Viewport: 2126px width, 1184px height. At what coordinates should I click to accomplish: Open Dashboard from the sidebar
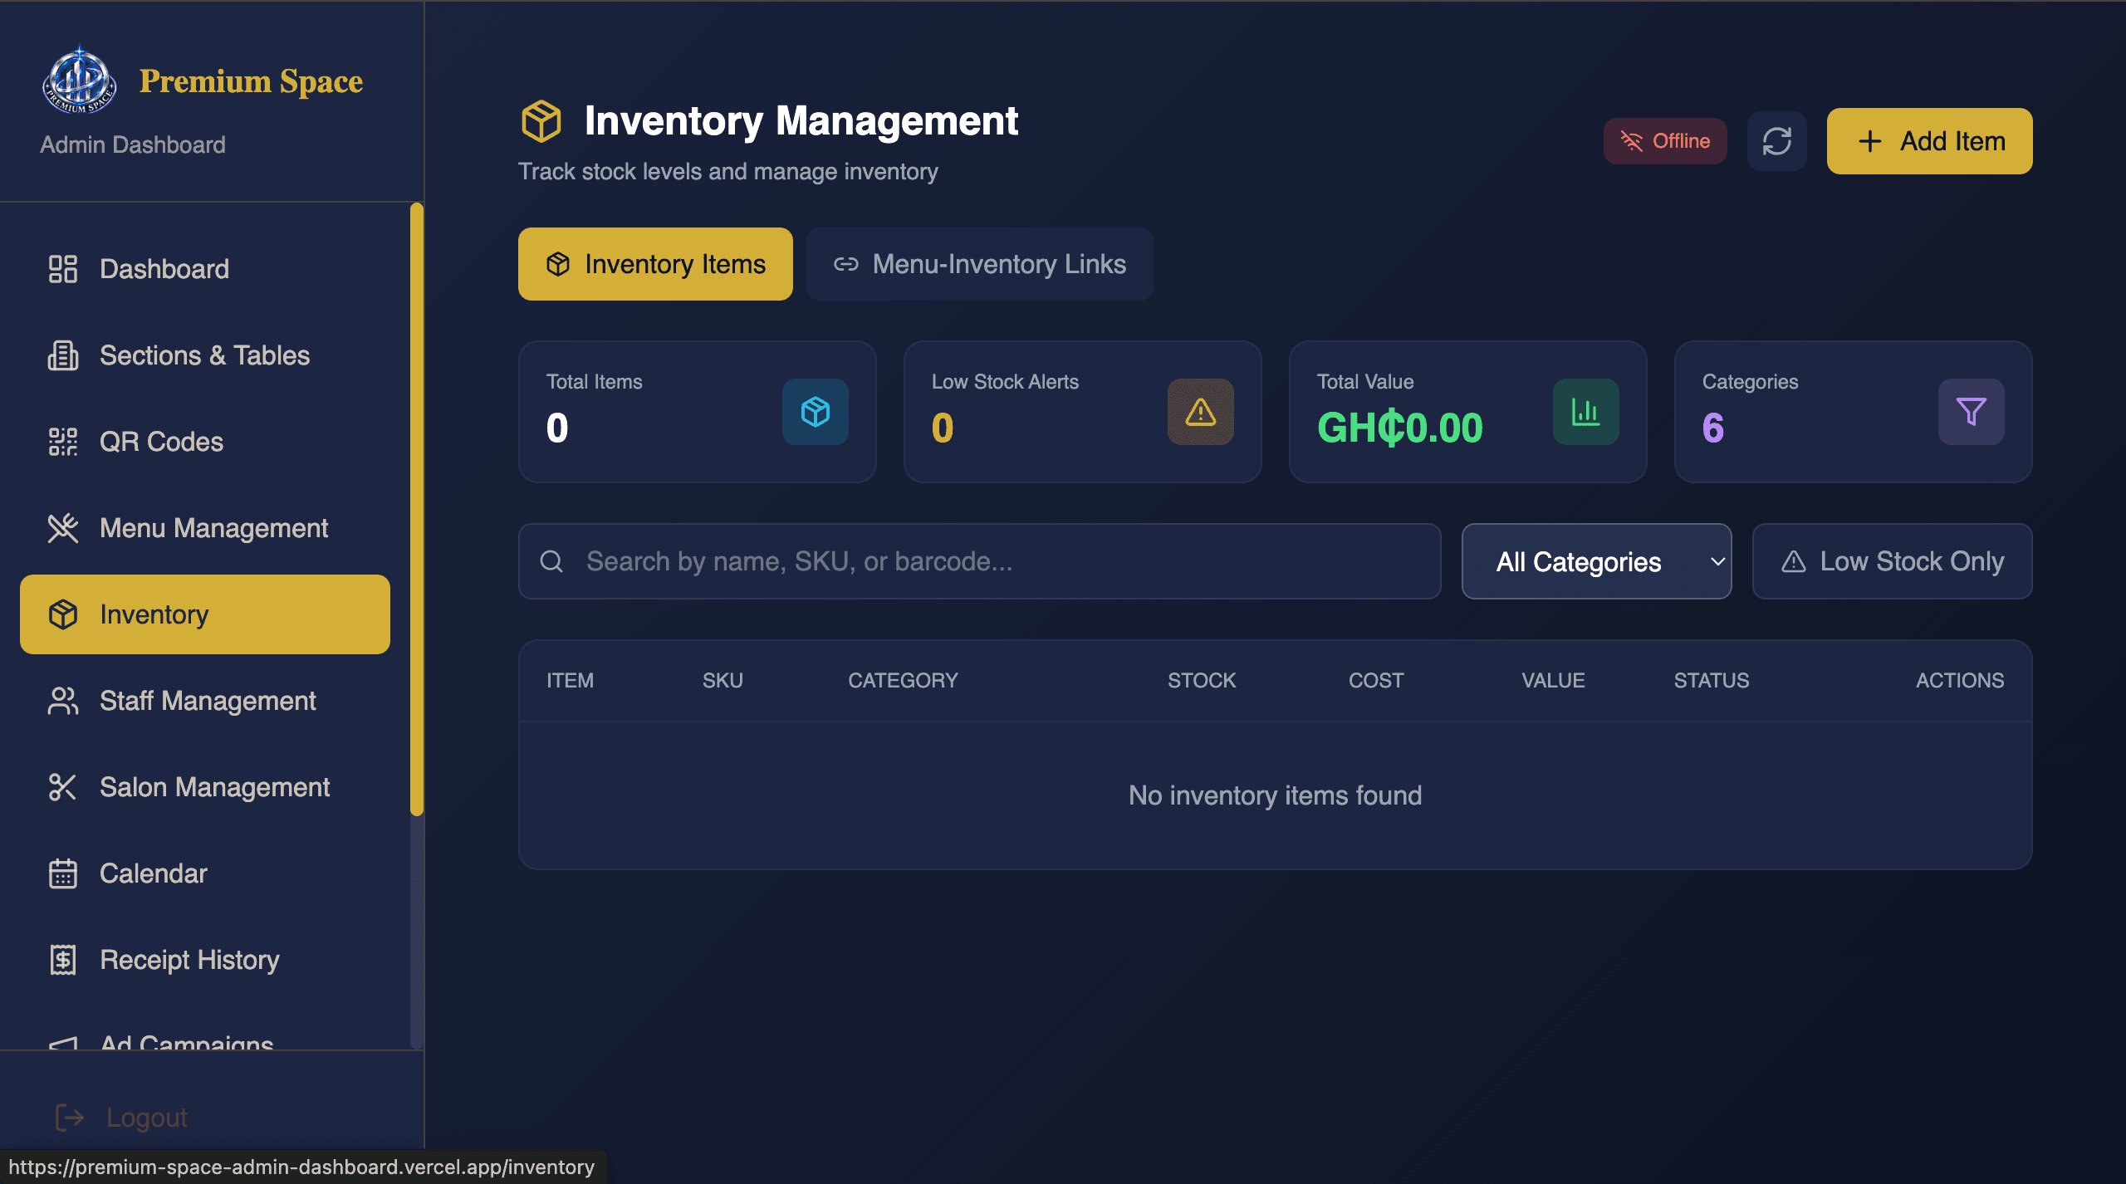(x=205, y=269)
